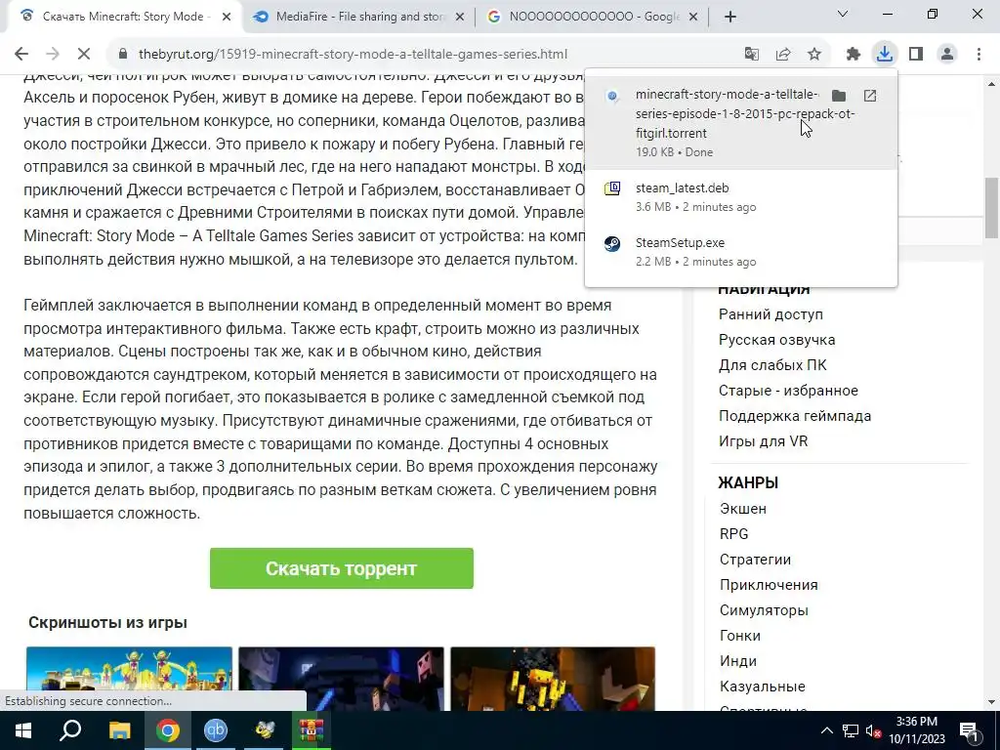Open the Стратегии genre link
Screen dimensions: 1000x750
755,560
